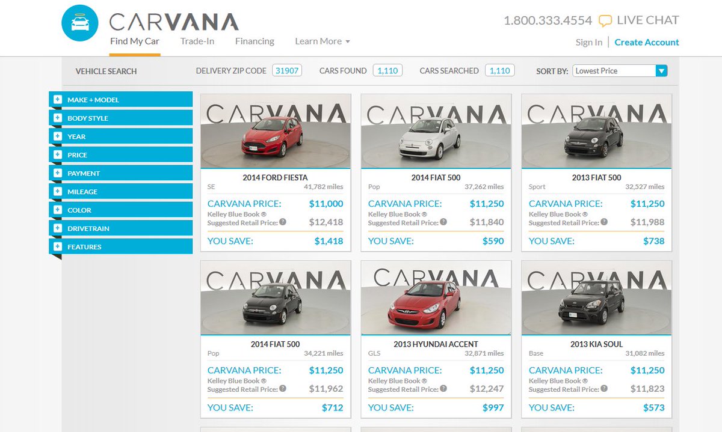
Task: Open Live Chat speech bubble icon
Action: click(x=605, y=21)
